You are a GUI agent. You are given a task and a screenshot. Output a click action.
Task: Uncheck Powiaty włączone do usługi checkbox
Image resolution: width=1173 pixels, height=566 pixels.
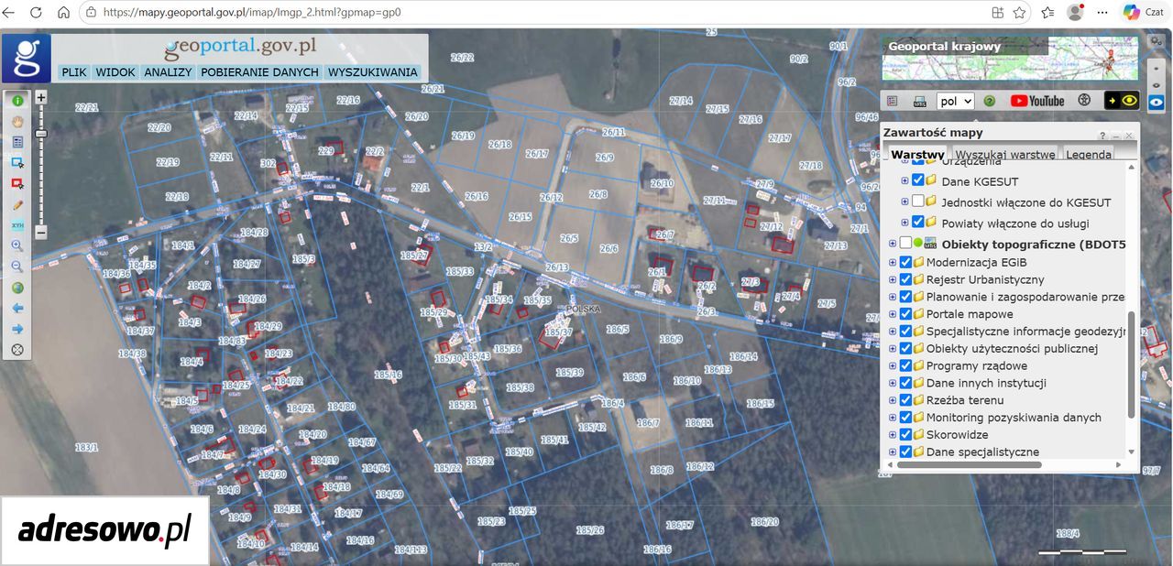pos(918,222)
